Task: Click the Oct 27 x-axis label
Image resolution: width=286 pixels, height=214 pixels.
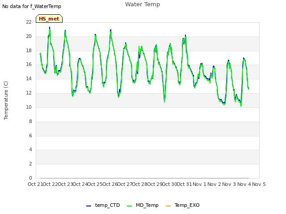Action: [x=125, y=184]
